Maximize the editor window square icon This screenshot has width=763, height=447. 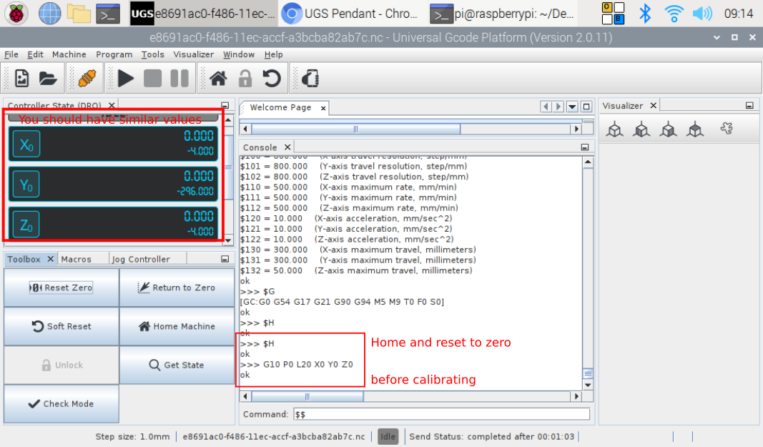(587, 107)
